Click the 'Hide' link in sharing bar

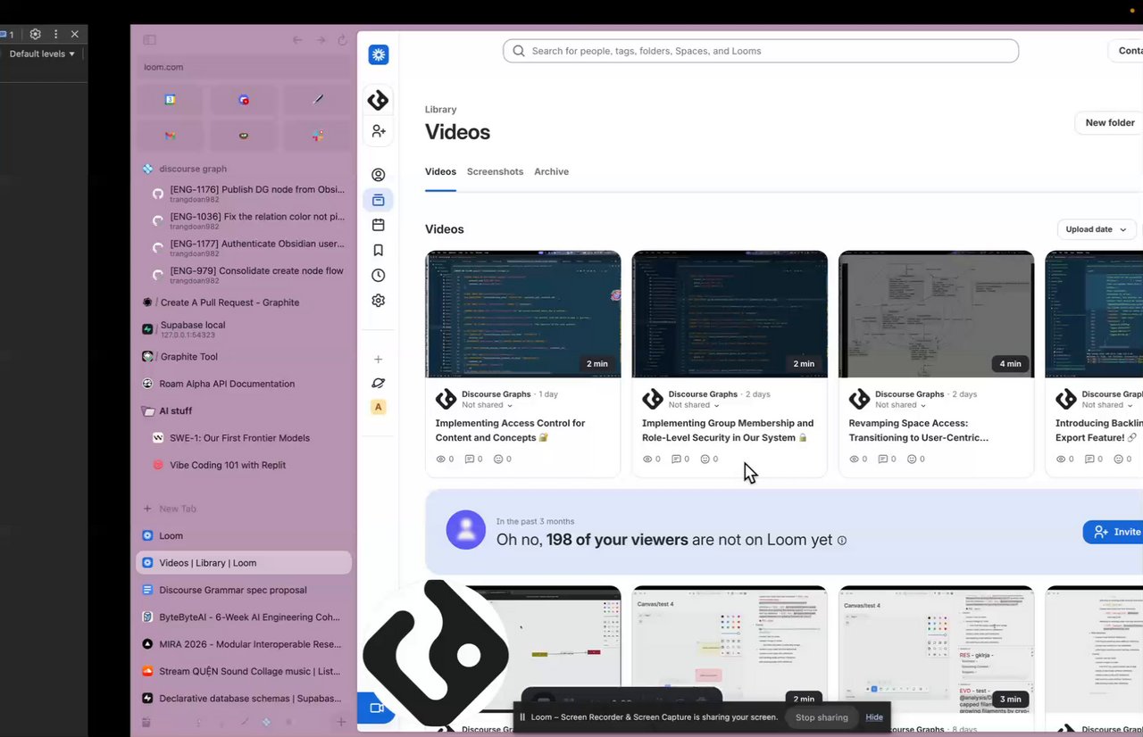pyautogui.click(x=874, y=717)
